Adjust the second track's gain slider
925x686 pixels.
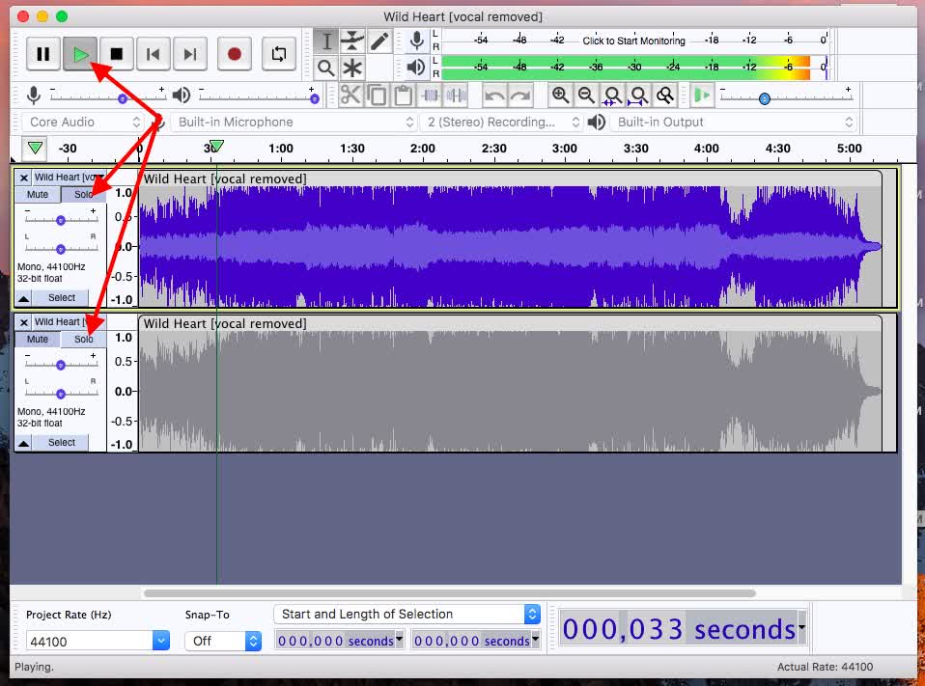coord(61,364)
